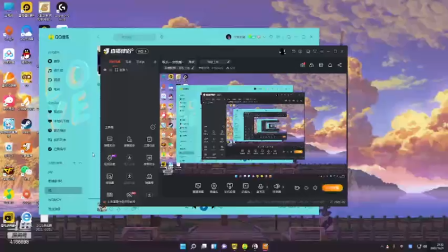Click the padlock icon in the right toolbar

(311, 65)
